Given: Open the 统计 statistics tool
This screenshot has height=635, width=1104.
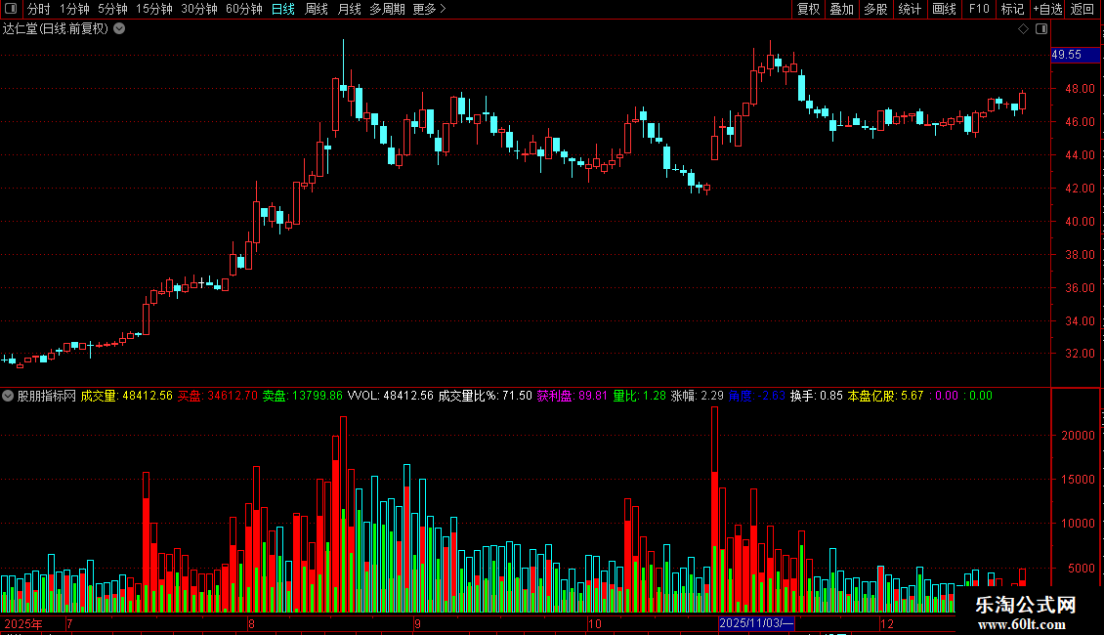Looking at the screenshot, I should point(910,9).
